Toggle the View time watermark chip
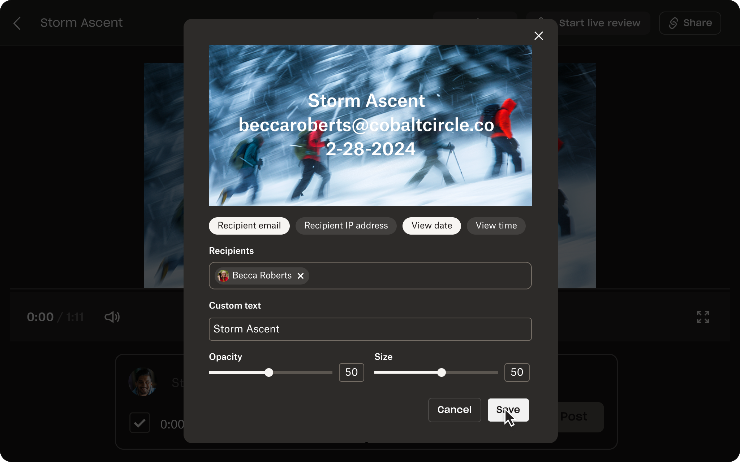This screenshot has width=740, height=462. (x=496, y=226)
